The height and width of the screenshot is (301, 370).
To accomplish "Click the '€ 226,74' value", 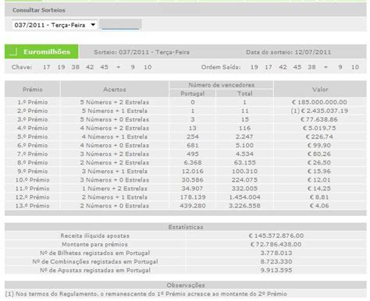I will click(319, 136).
